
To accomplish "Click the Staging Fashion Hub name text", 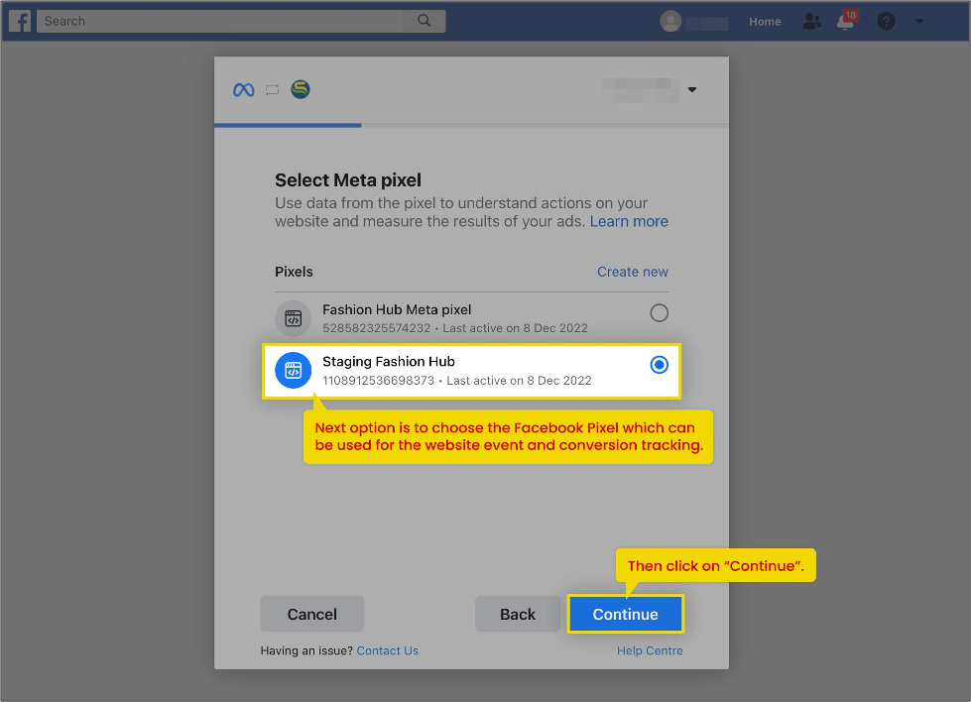I will 389,362.
